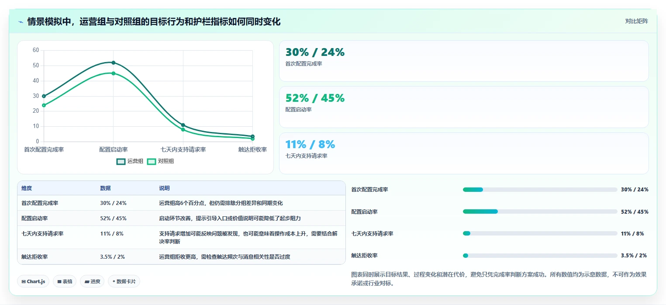
Task: Click the 表格 chip icon
Action: point(59,282)
